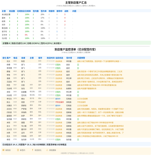The height and width of the screenshot is (160, 152).
Task: Click 签约官 name 赵建欣
Action: point(69,89)
